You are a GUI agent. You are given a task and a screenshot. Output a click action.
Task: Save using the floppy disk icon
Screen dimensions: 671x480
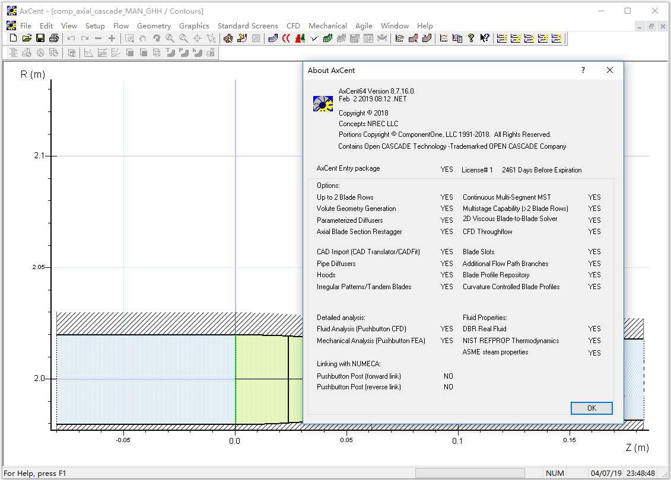click(x=40, y=39)
